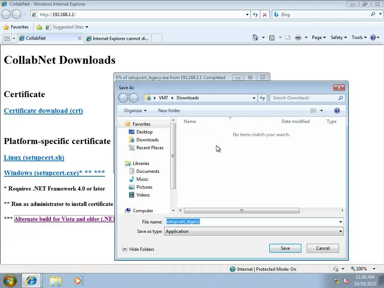Open the Save as type combo box

[x=254, y=231]
